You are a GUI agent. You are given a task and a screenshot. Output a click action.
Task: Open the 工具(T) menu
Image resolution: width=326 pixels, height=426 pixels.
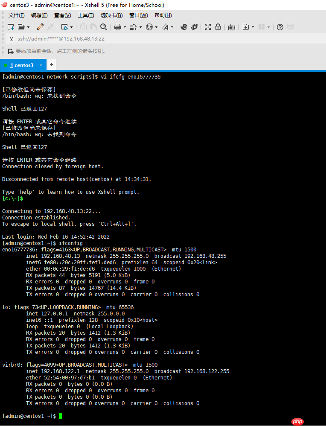(x=86, y=15)
